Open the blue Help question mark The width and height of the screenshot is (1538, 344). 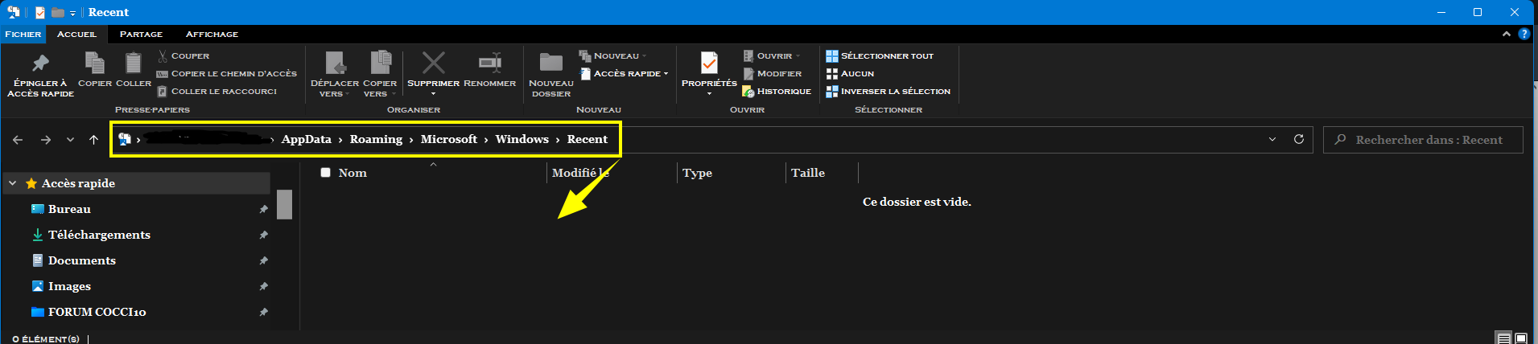coord(1524,34)
